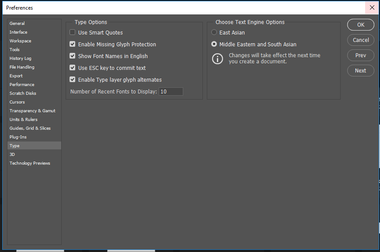Select the highlighted Type category

click(34, 145)
